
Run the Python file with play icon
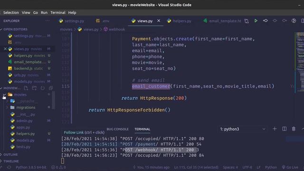(x=256, y=20)
